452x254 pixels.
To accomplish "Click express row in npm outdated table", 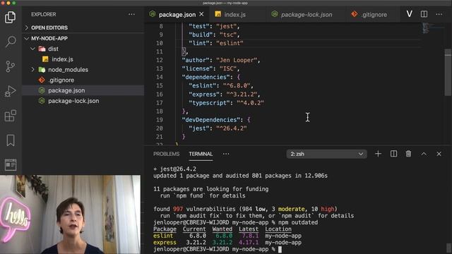I will pos(227,243).
